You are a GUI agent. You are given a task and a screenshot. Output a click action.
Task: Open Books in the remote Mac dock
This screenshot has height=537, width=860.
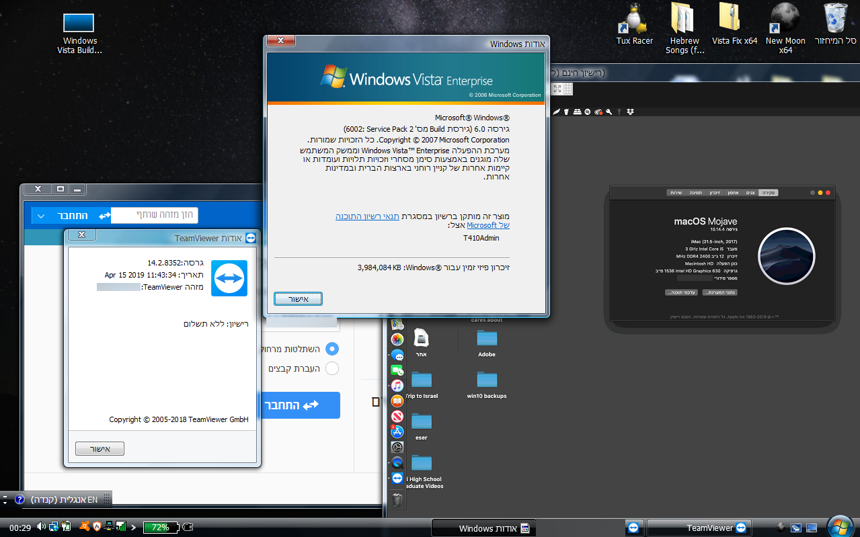pos(397,401)
